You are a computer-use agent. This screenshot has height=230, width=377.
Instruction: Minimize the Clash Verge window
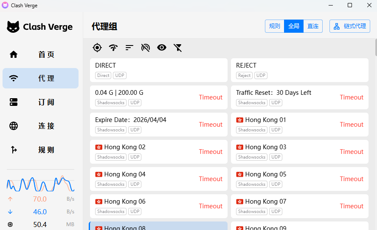point(331,5)
